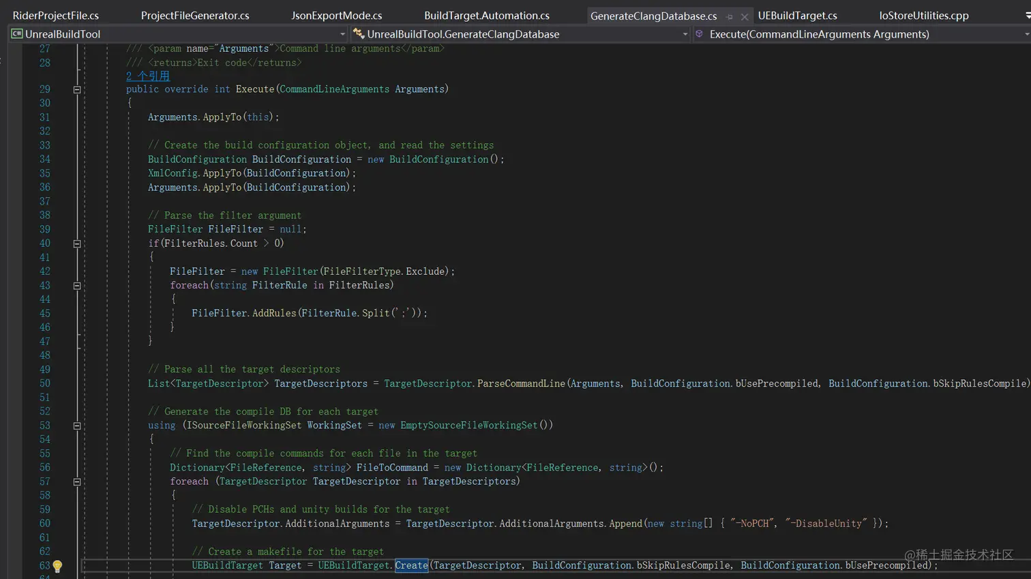1031x579 pixels.
Task: Click the C# project icon beside UnrealBuildTool
Action: (x=17, y=34)
